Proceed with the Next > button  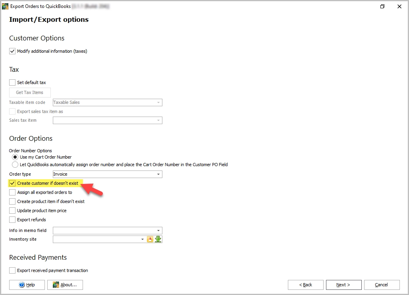(344, 285)
